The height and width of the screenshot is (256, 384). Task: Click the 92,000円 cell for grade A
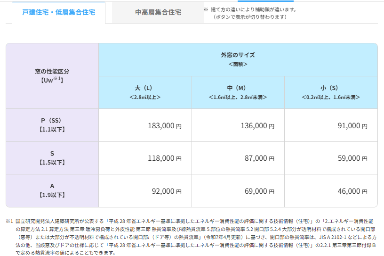click(x=145, y=191)
